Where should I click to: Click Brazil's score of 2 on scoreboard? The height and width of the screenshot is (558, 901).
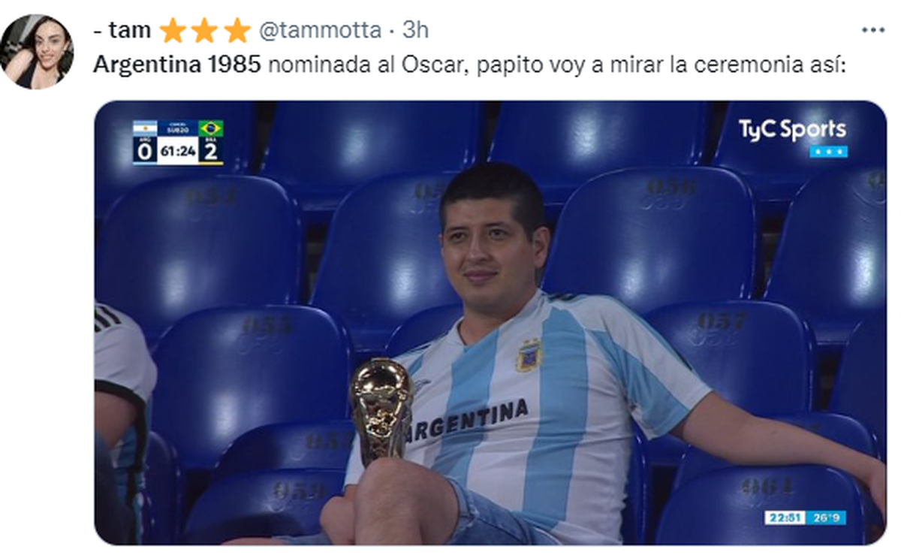211,152
